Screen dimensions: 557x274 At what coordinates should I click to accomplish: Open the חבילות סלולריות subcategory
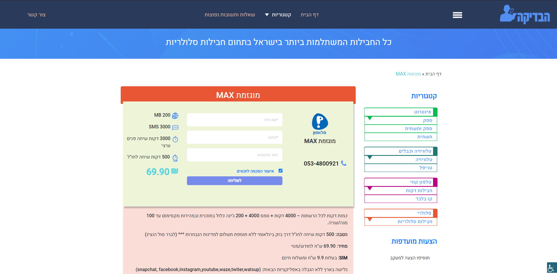click(401, 222)
